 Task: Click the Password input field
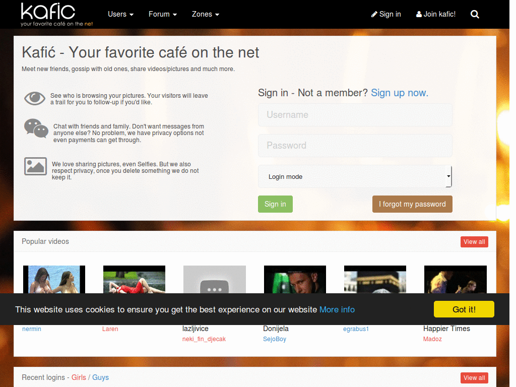pyautogui.click(x=355, y=146)
